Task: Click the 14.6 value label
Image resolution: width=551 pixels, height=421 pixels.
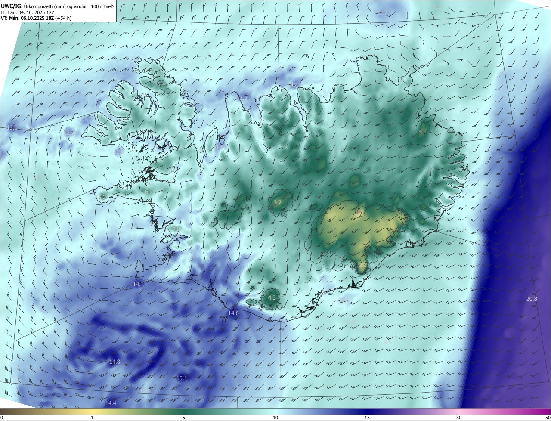Action: point(233,313)
